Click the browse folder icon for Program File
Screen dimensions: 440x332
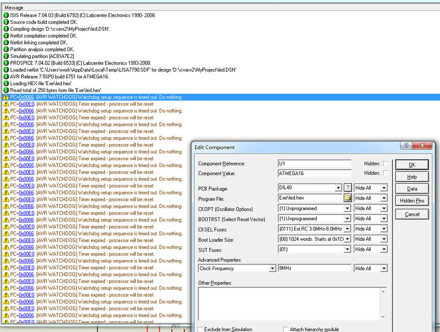348,198
